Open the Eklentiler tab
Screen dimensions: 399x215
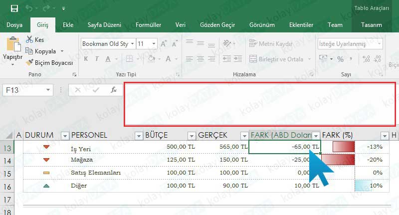click(301, 25)
